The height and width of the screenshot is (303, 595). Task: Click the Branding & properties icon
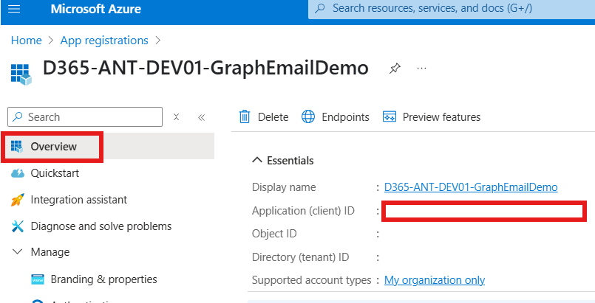coord(38,279)
